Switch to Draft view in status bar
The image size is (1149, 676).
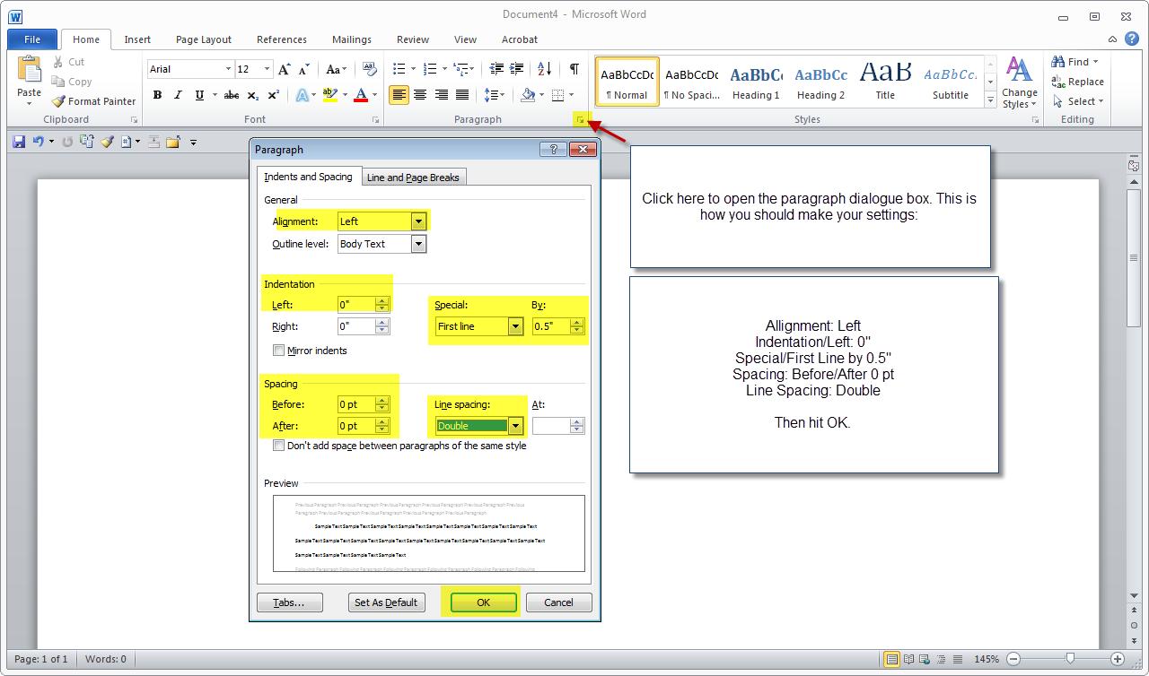[958, 659]
